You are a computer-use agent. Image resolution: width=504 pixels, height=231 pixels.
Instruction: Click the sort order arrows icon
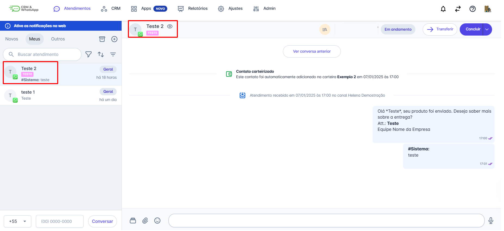(101, 54)
